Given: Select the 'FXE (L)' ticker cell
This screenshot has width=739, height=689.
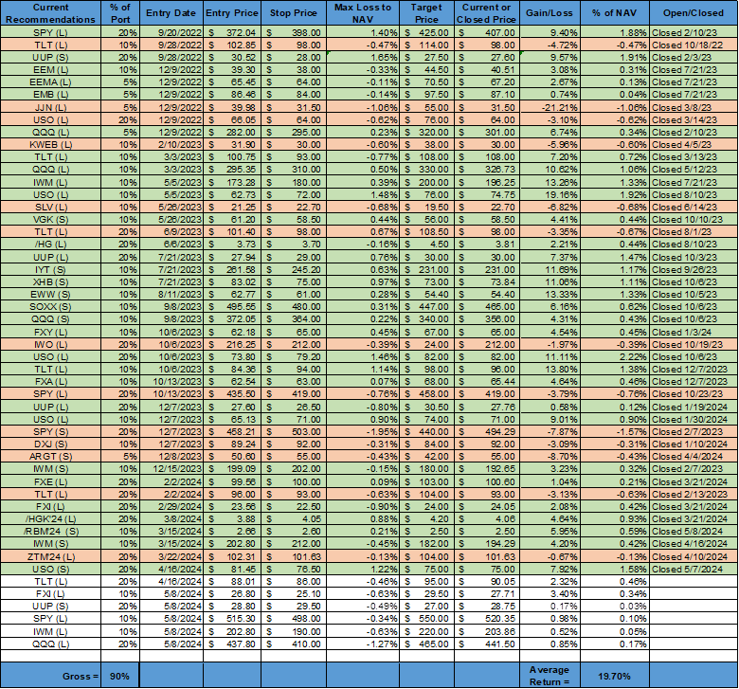Looking at the screenshot, I should point(50,482).
